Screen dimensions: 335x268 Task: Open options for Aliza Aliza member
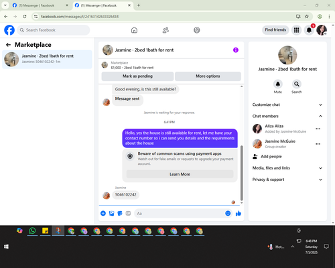pos(318,129)
